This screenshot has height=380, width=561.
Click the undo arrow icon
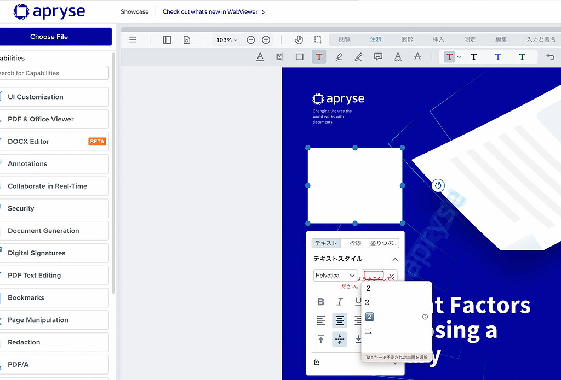click(x=551, y=57)
